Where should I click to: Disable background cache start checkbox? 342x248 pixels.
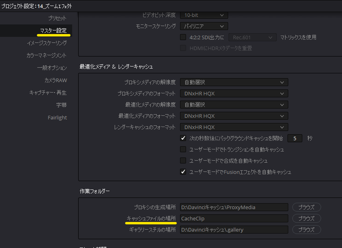(183, 138)
